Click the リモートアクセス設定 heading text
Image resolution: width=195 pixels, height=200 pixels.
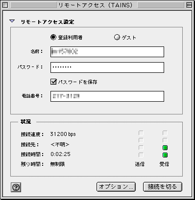pyautogui.click(x=48, y=22)
